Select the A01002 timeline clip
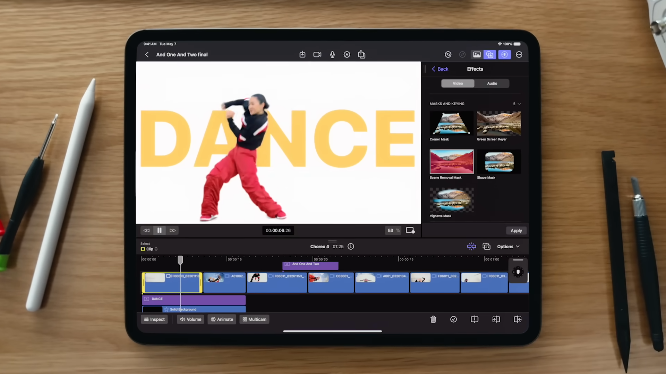Viewport: 666px width, 374px height. point(224,283)
